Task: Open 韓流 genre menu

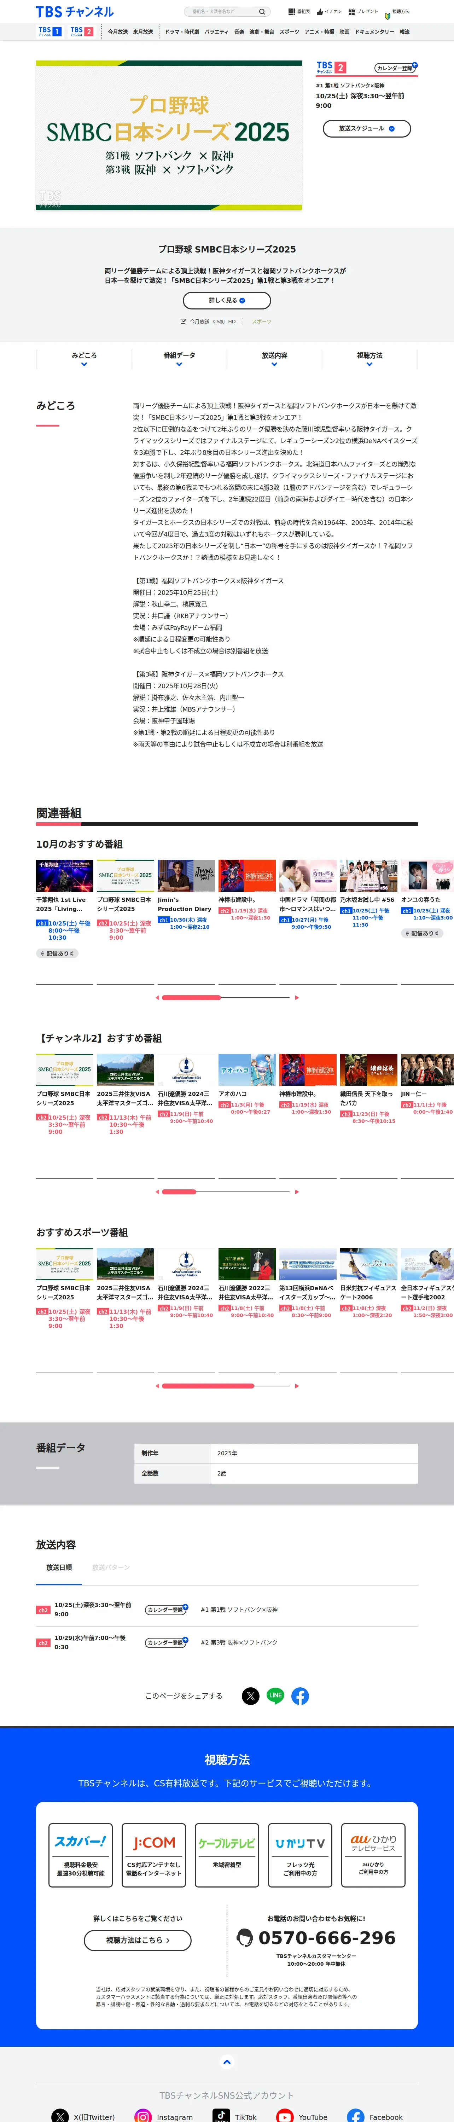Action: pos(404,32)
